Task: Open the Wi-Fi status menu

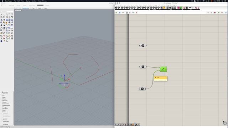Action: point(203,1)
